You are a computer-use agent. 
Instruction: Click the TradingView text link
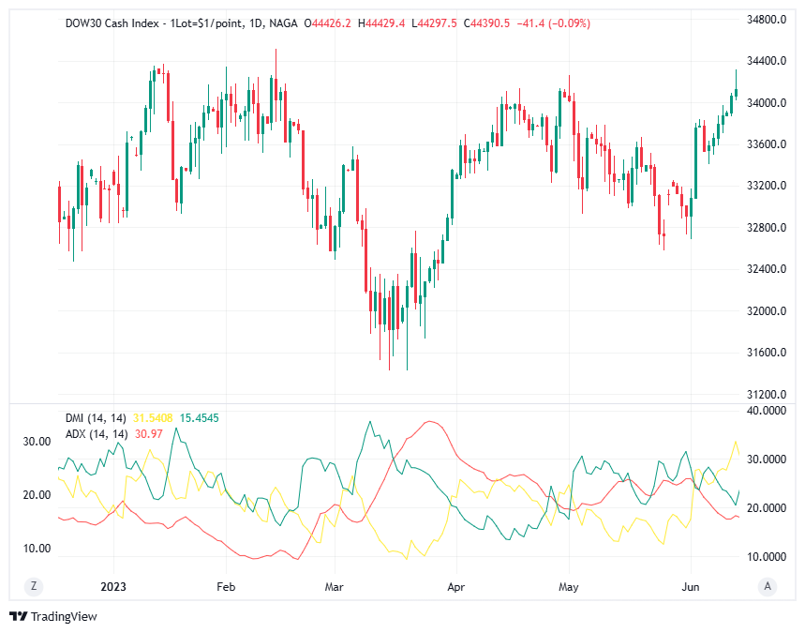(64, 616)
